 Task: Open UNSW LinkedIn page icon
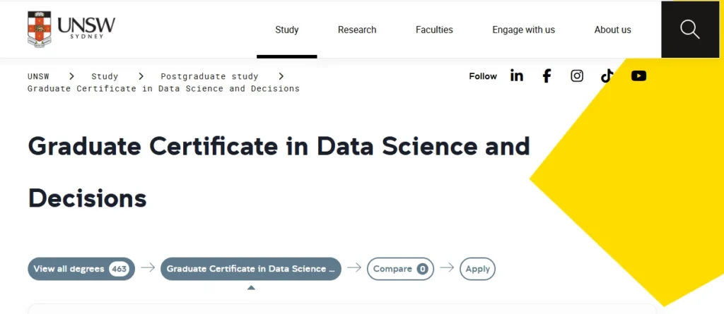pyautogui.click(x=517, y=76)
